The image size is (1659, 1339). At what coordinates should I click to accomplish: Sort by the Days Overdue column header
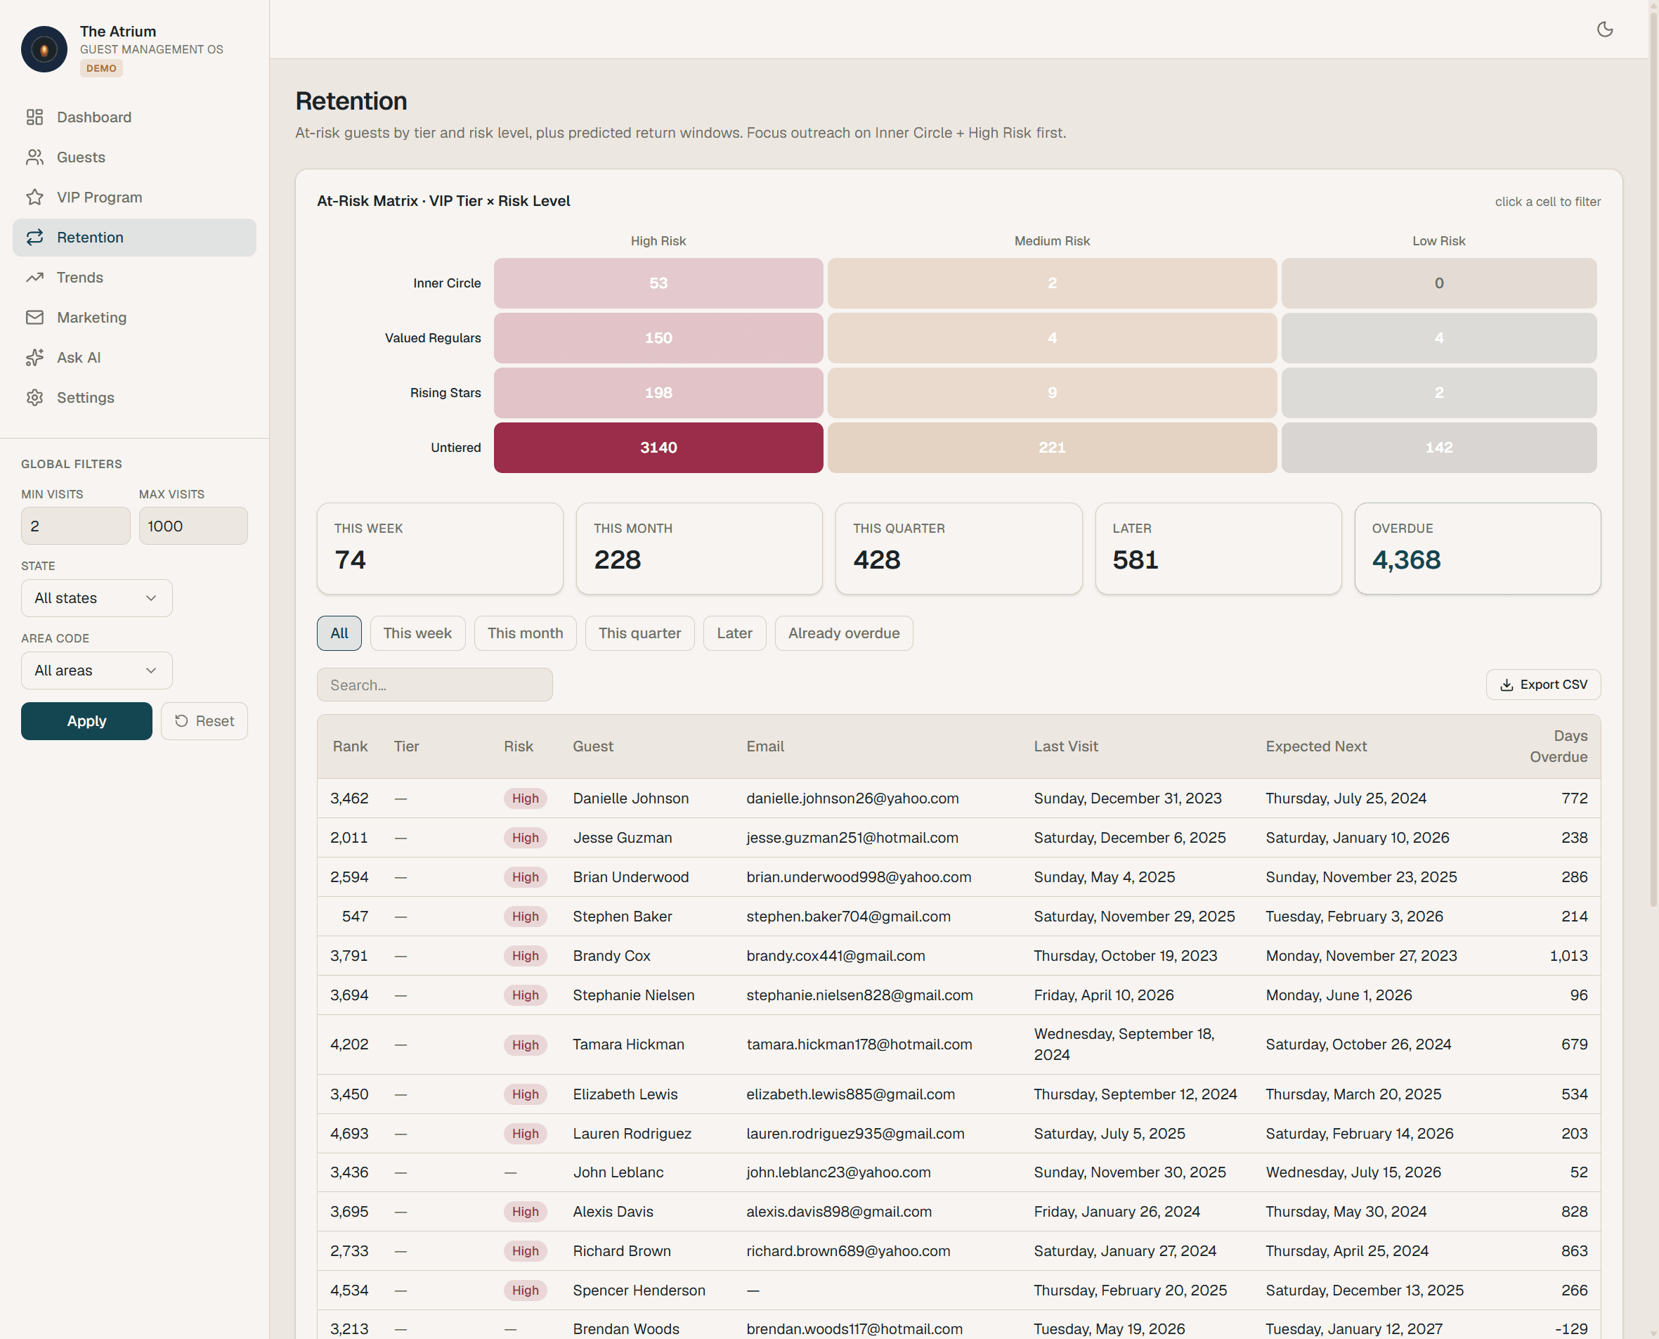(x=1559, y=746)
